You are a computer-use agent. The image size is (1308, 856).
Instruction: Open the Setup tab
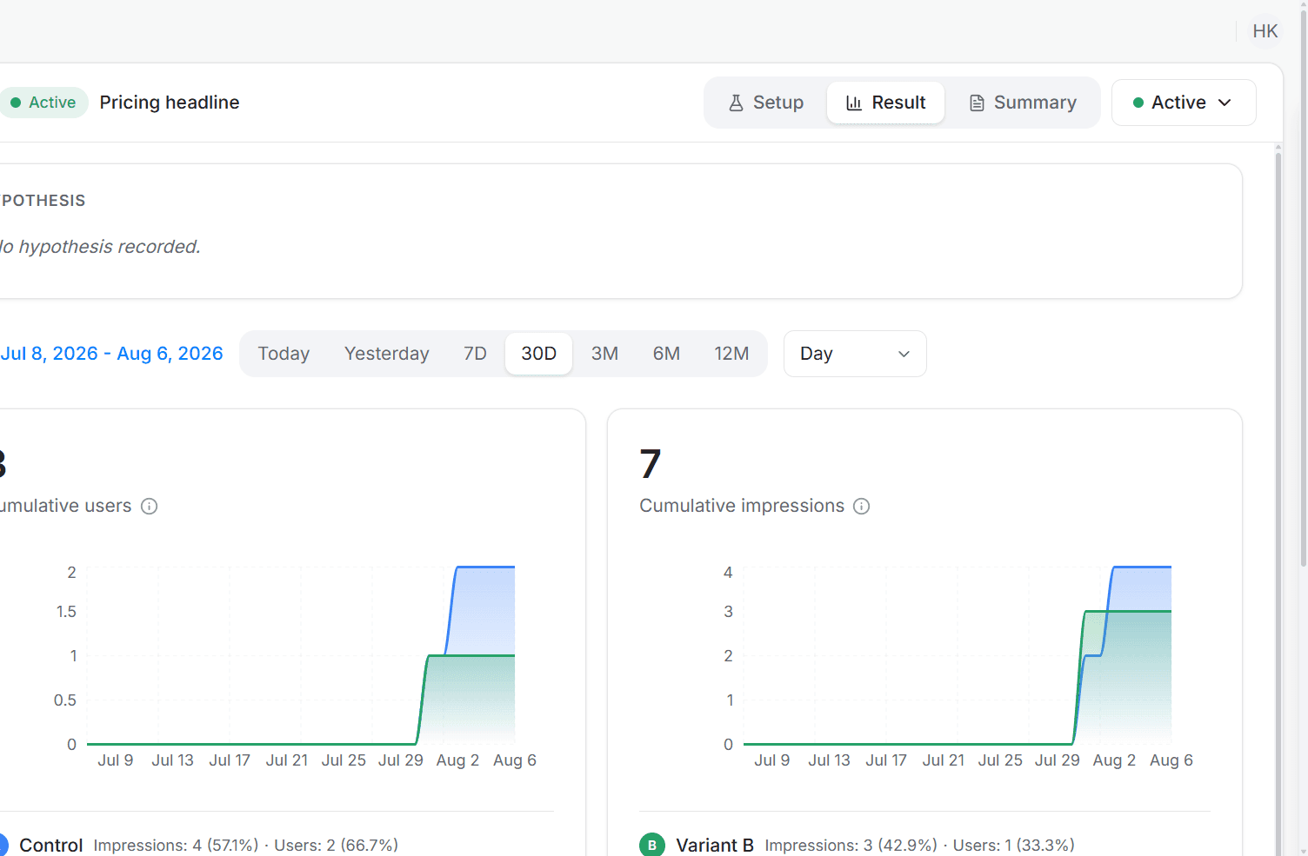coord(766,103)
